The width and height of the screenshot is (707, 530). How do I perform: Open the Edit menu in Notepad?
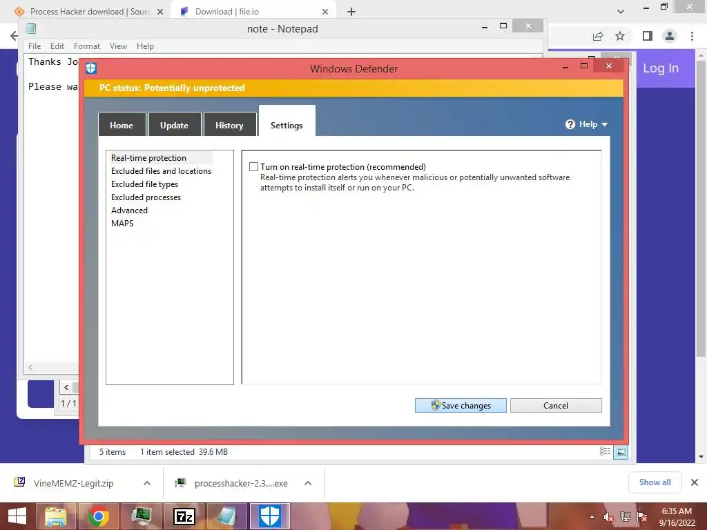pyautogui.click(x=57, y=46)
